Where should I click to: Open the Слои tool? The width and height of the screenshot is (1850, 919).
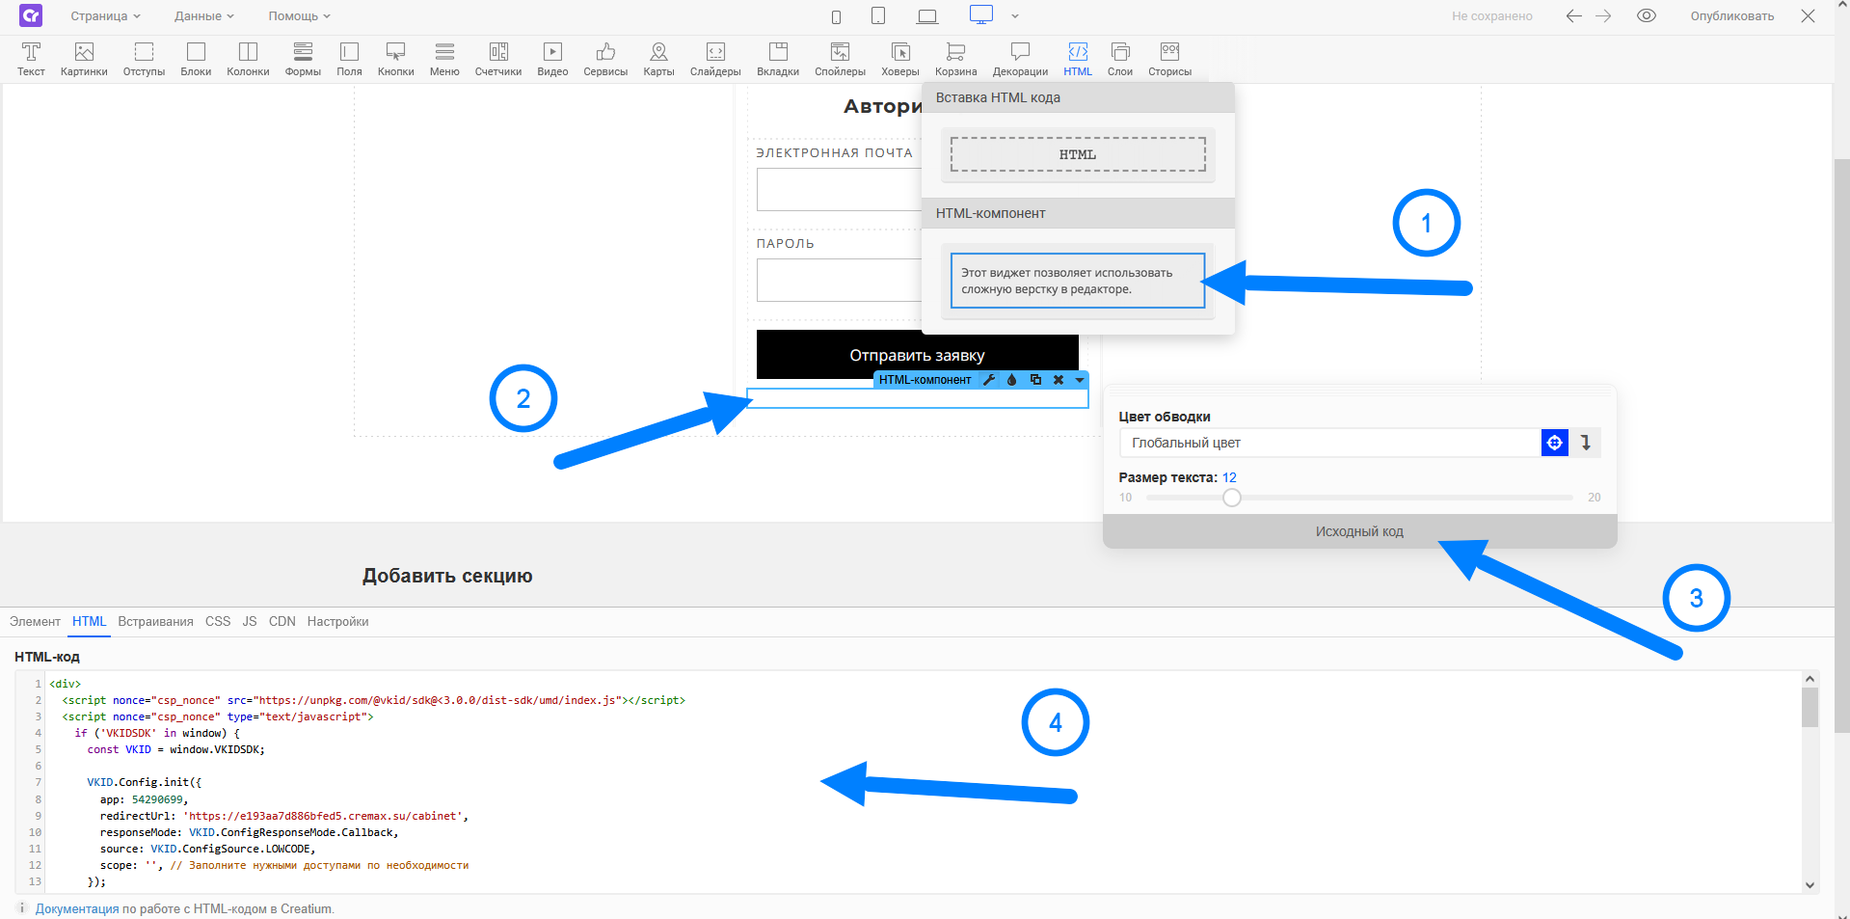click(1120, 58)
